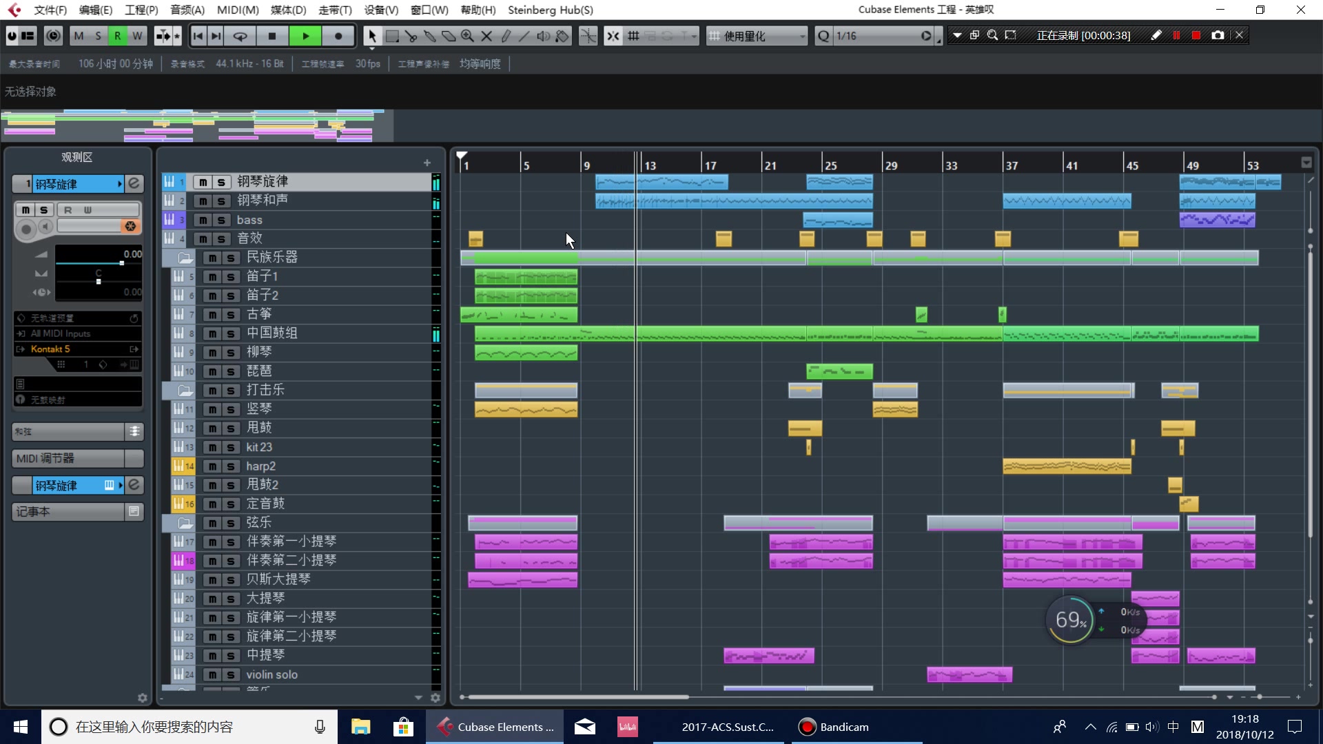
Task: Collapse the 打击乐 folder track
Action: [185, 391]
